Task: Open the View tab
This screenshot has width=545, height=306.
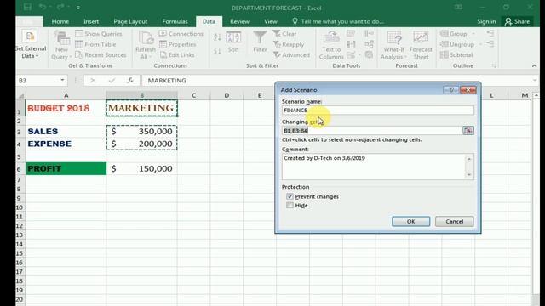Action: 271,21
